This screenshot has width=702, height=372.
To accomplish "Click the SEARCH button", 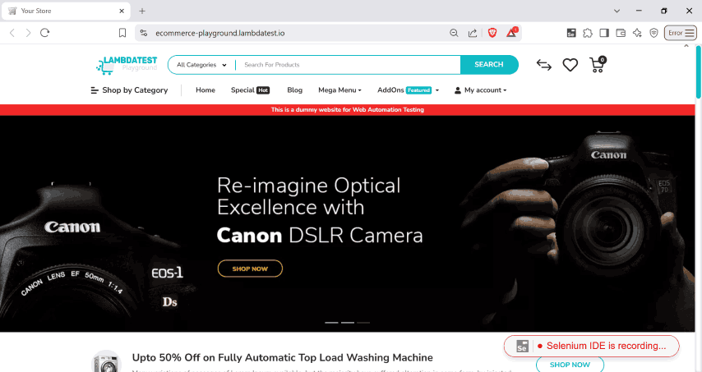I will pos(489,64).
